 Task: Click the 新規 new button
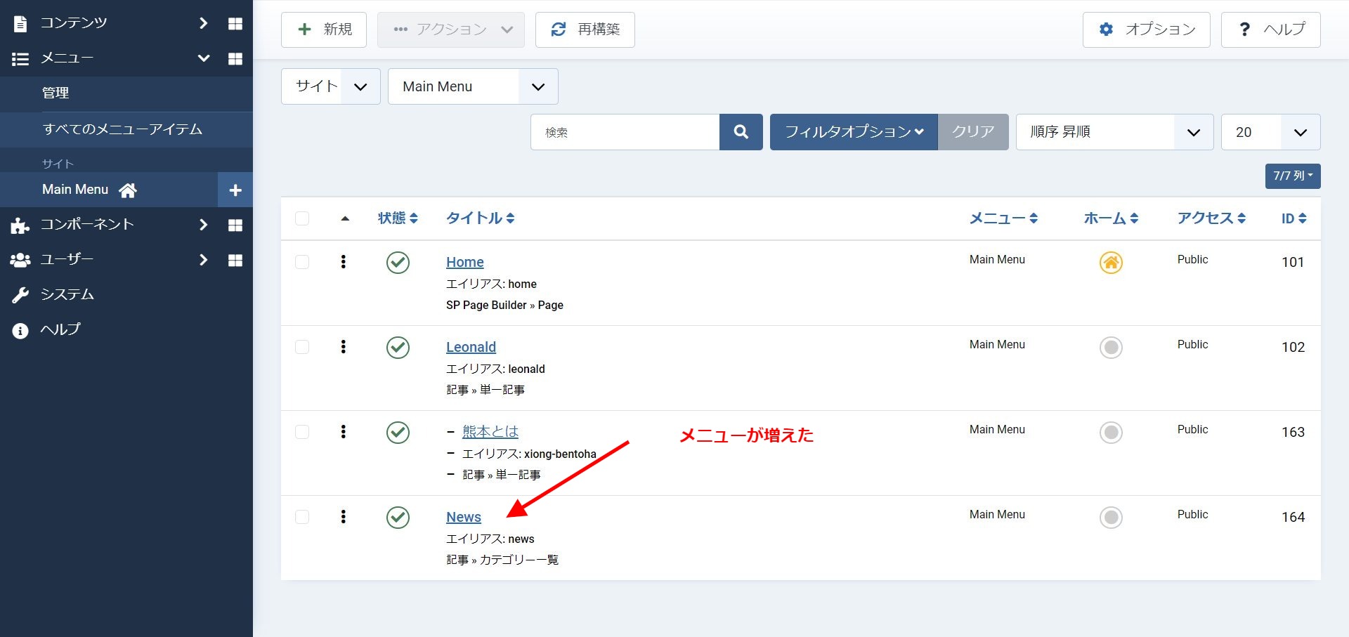324,29
